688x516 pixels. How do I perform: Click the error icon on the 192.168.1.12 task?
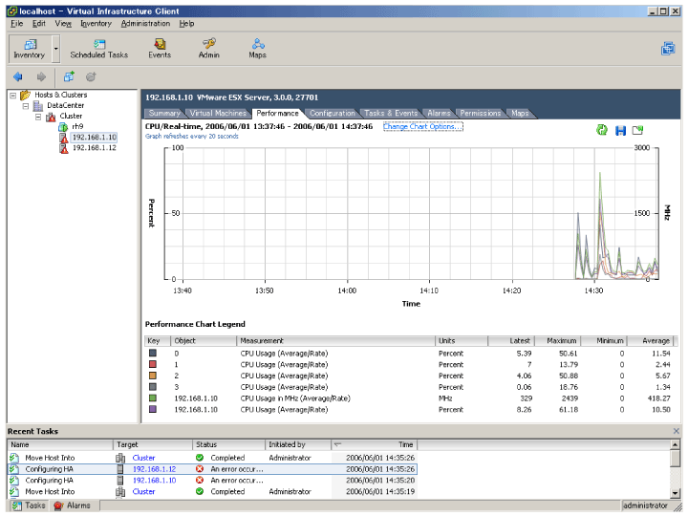(x=200, y=469)
